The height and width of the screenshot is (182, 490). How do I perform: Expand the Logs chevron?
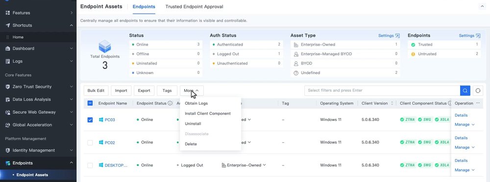point(72,61)
